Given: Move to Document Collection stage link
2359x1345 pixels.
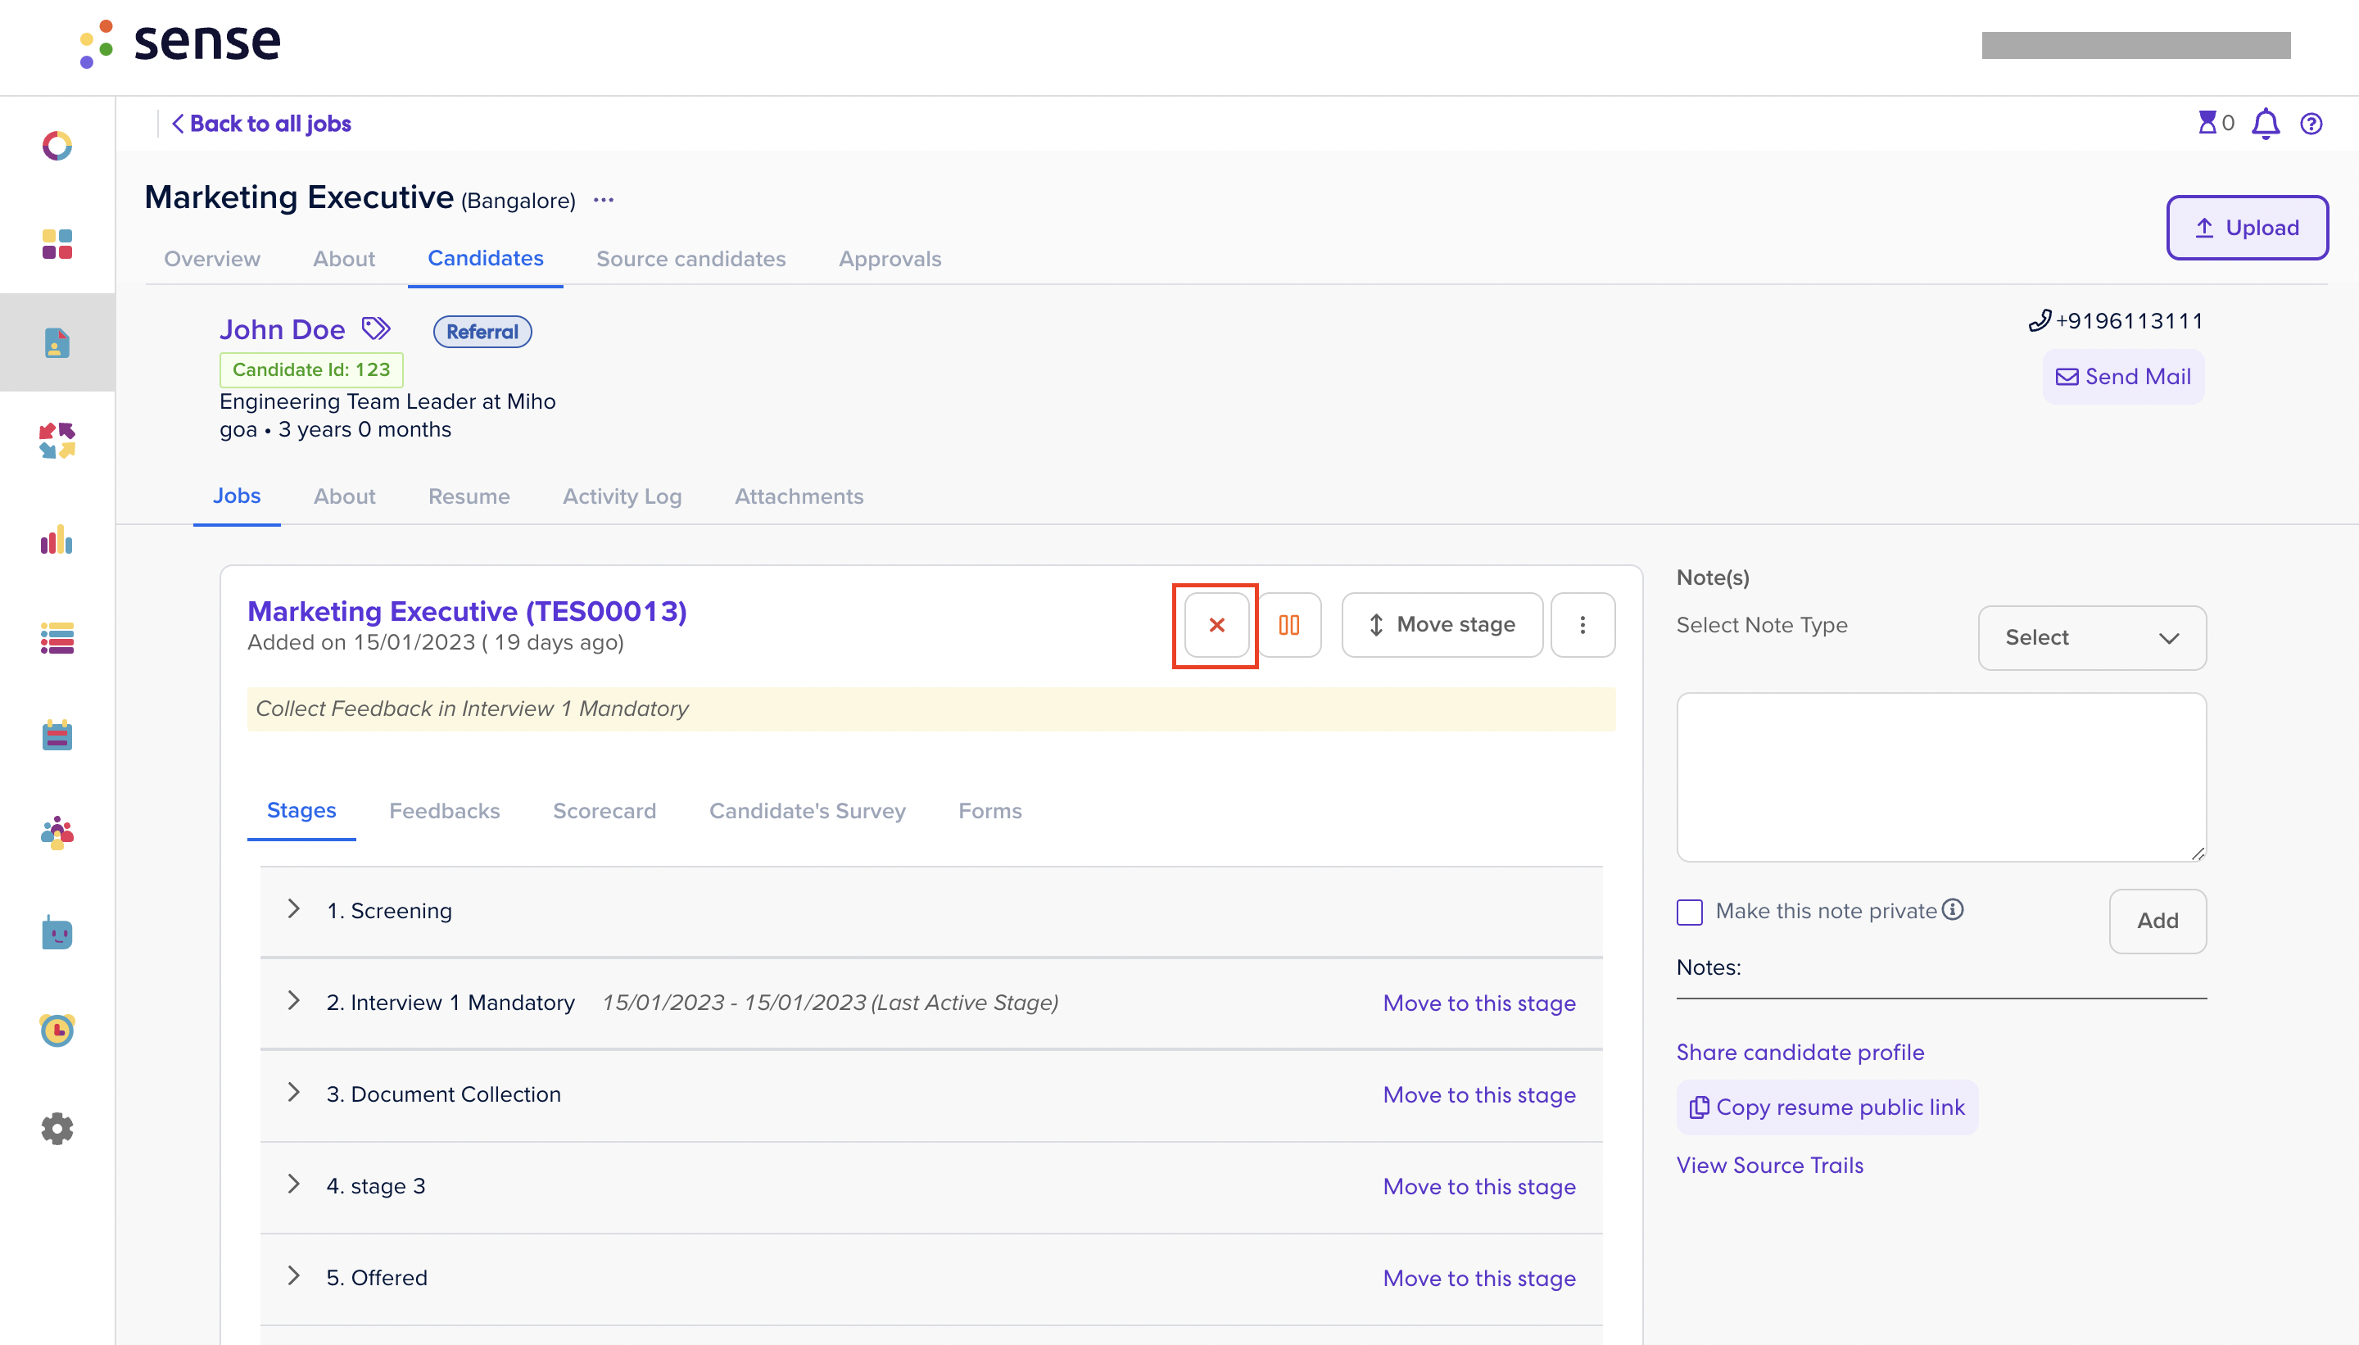Looking at the screenshot, I should click(x=1478, y=1094).
